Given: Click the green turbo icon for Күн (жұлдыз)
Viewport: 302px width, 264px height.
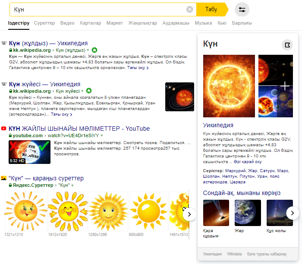Looking at the screenshot, I should [x=94, y=50].
